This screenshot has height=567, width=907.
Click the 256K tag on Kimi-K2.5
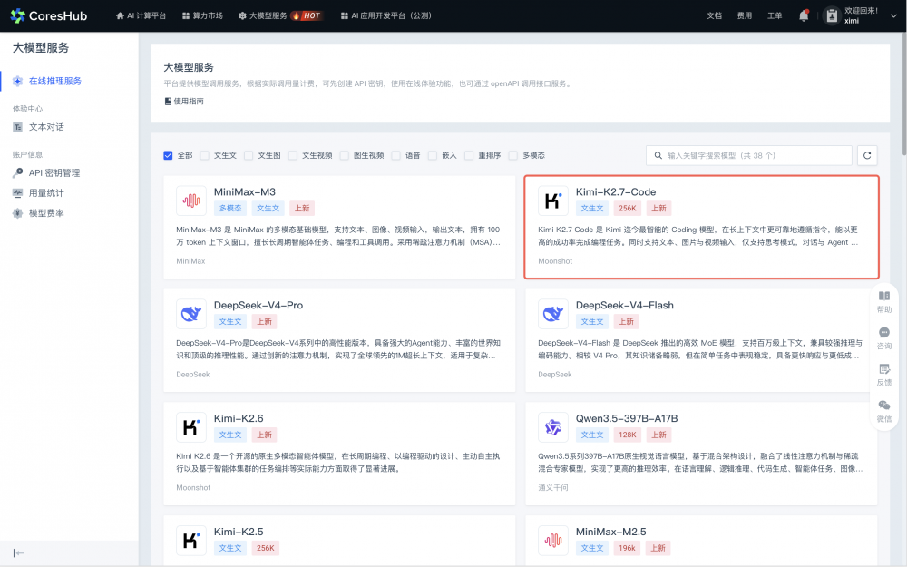pyautogui.click(x=266, y=549)
